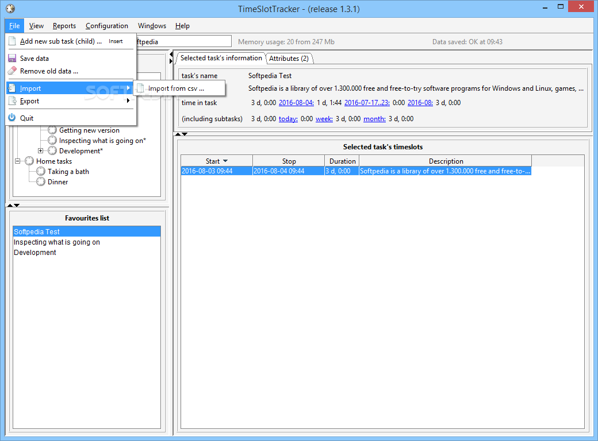Click the Add new sub task page icon

tap(12, 41)
